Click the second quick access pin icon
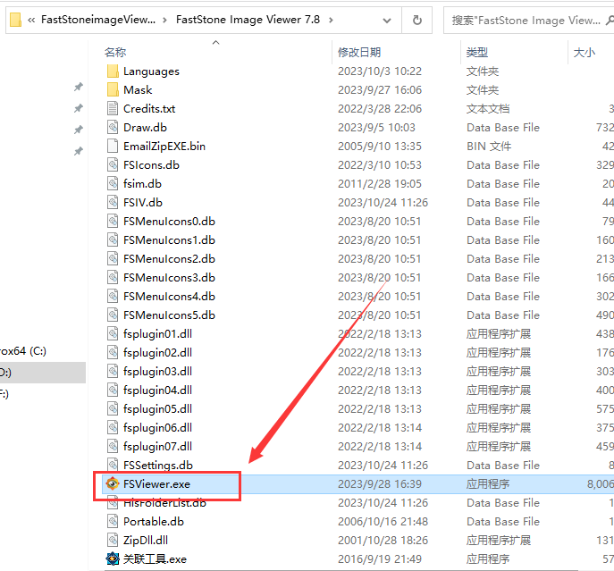The height and width of the screenshot is (571, 614). click(79, 108)
